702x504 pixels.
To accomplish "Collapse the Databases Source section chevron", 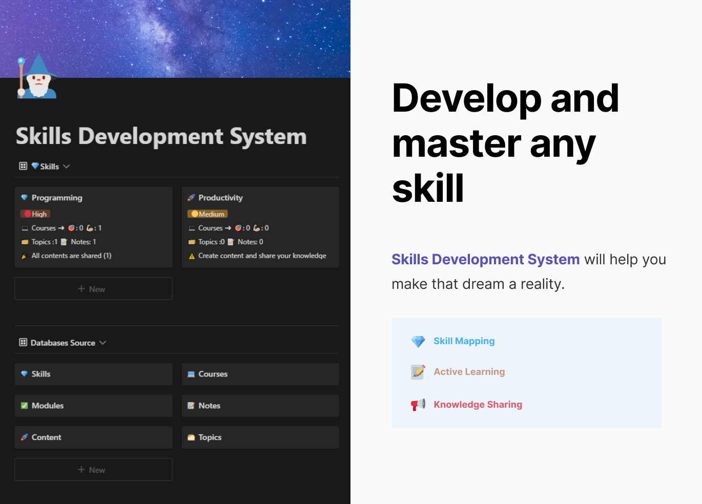I will tap(104, 342).
